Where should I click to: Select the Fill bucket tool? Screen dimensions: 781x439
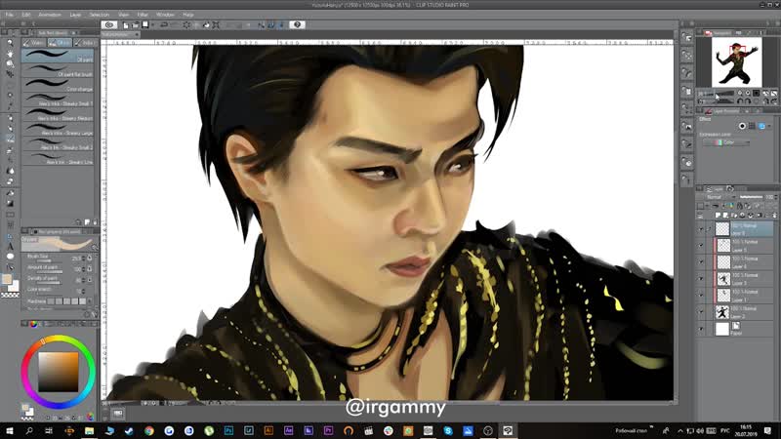[x=10, y=192]
